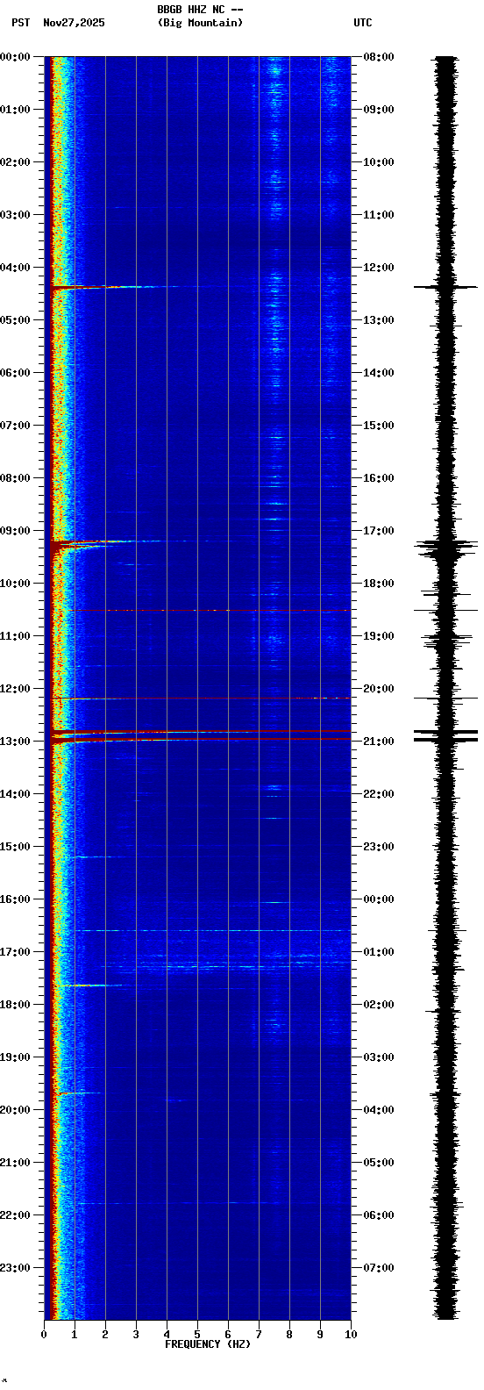
Task: Click the frequency axis '0' tick label
Action: (44, 1335)
